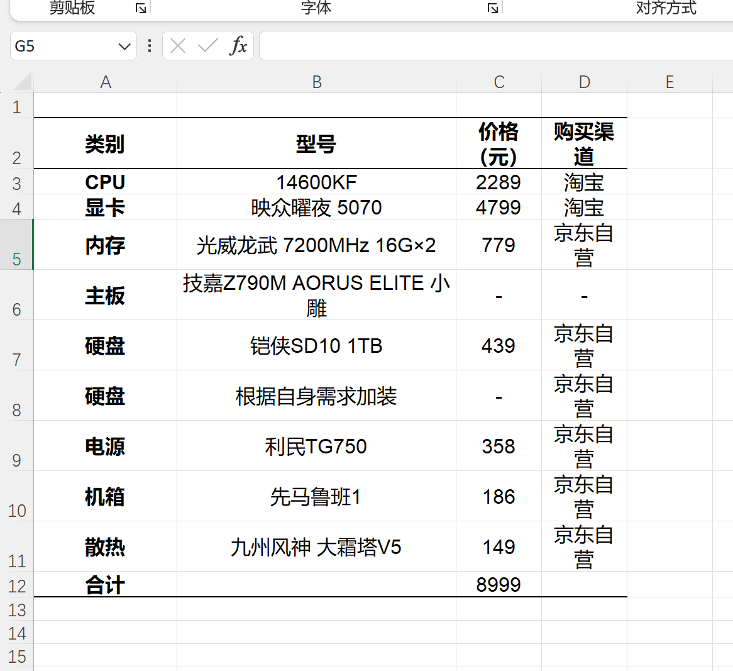
Task: Select the price cell 186
Action: click(x=499, y=496)
